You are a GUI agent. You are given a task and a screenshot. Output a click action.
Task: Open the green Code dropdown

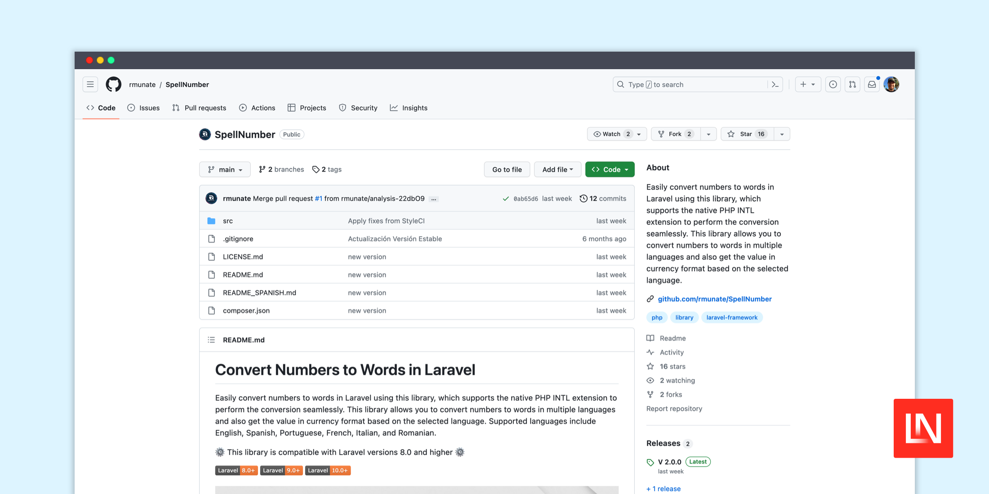pos(610,169)
